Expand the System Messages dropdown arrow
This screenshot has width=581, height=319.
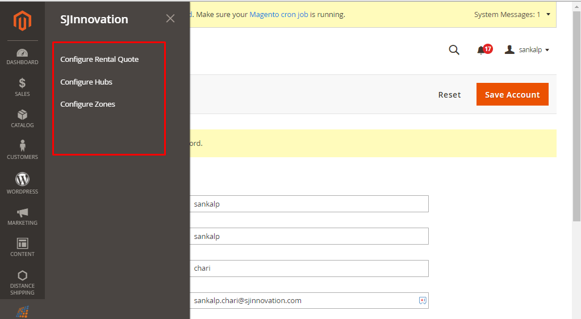point(548,14)
